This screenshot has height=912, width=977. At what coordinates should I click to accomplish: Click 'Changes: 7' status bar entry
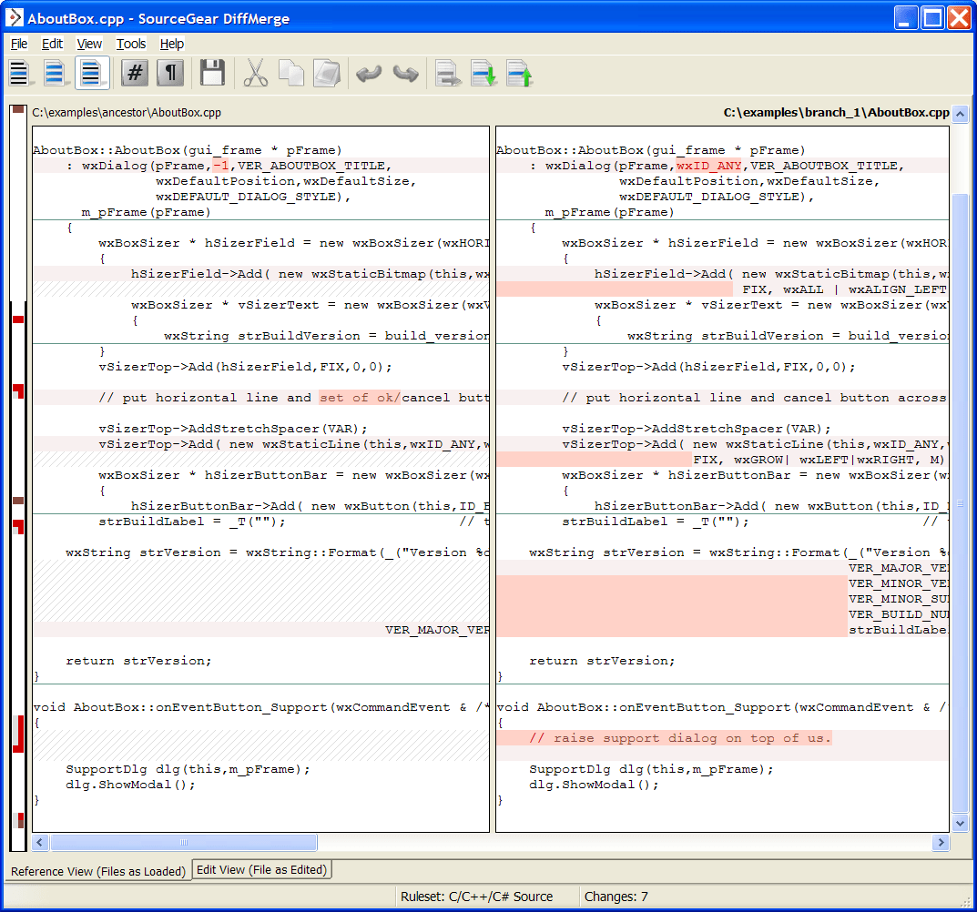616,897
